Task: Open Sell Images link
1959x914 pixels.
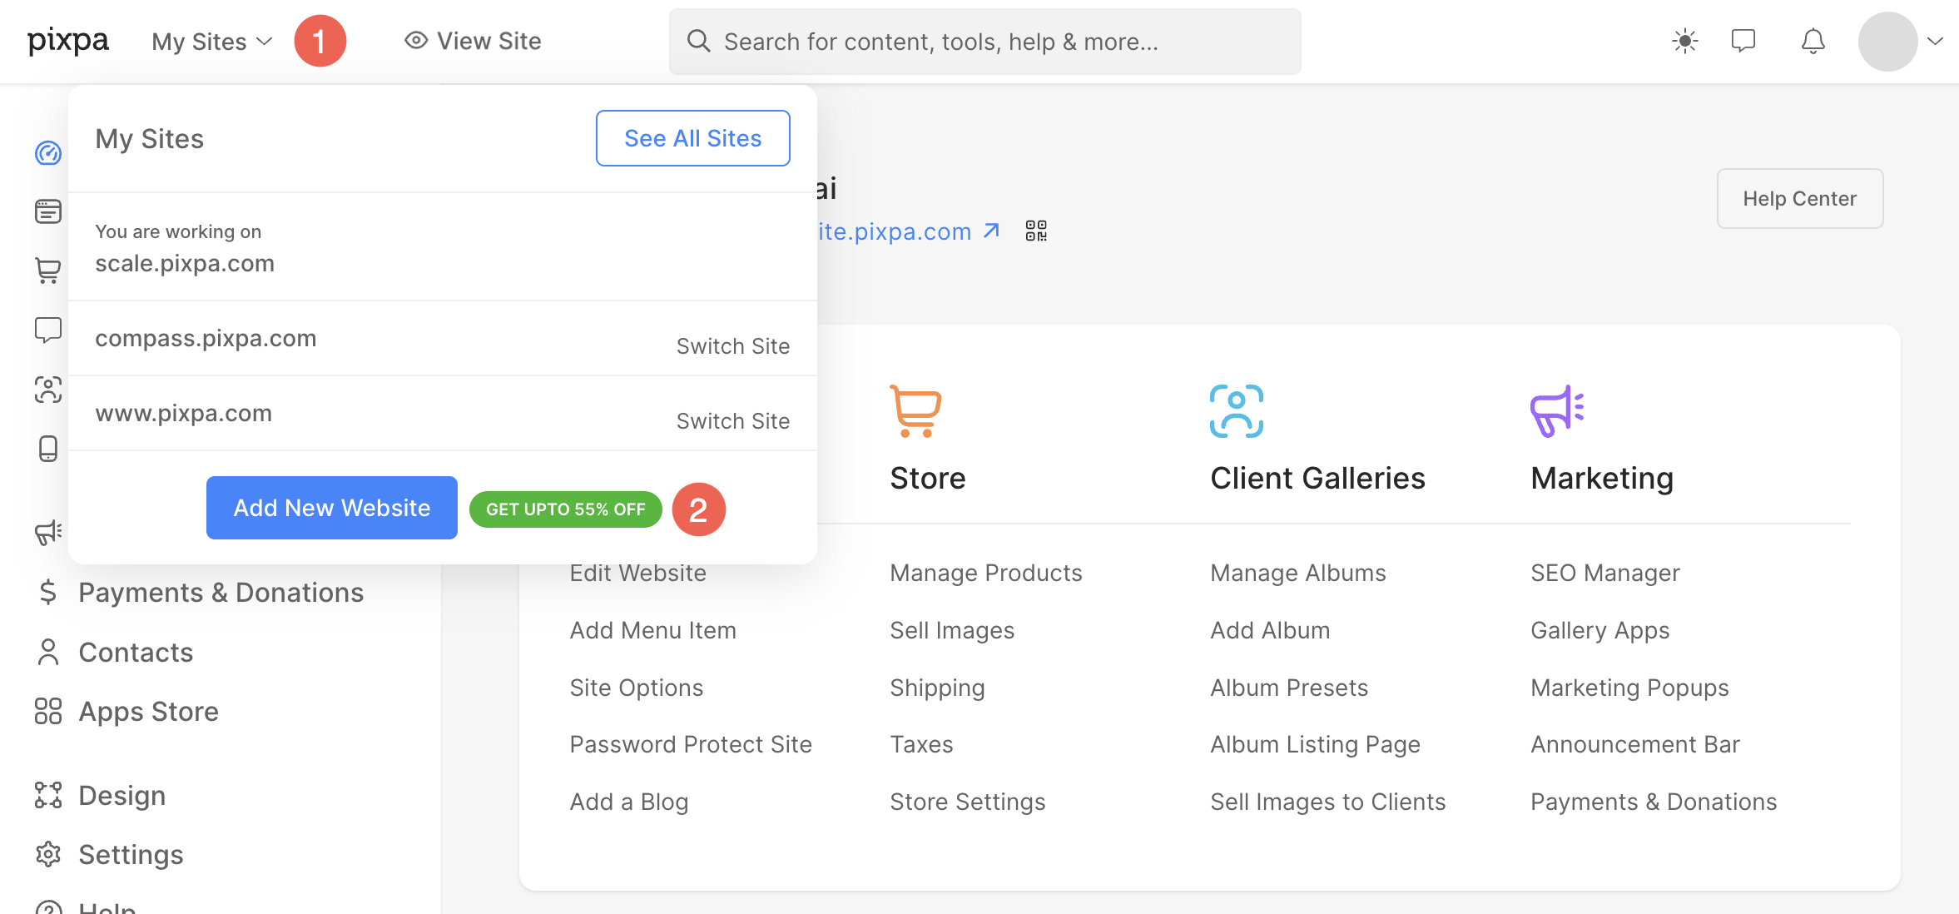Action: pyautogui.click(x=952, y=630)
